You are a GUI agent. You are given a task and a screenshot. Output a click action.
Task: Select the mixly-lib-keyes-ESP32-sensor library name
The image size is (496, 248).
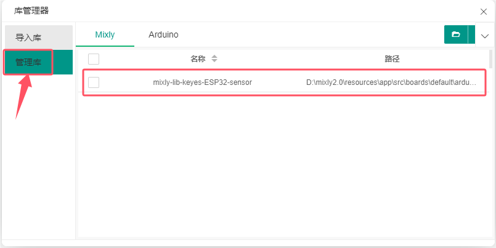[202, 82]
